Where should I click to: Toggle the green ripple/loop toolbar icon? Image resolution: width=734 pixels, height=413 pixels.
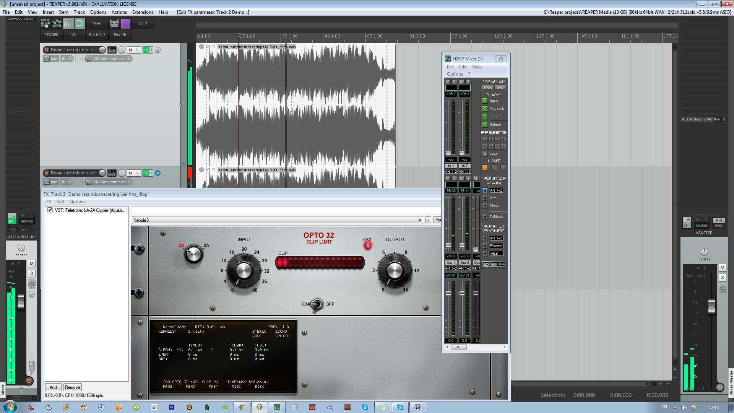point(80,23)
